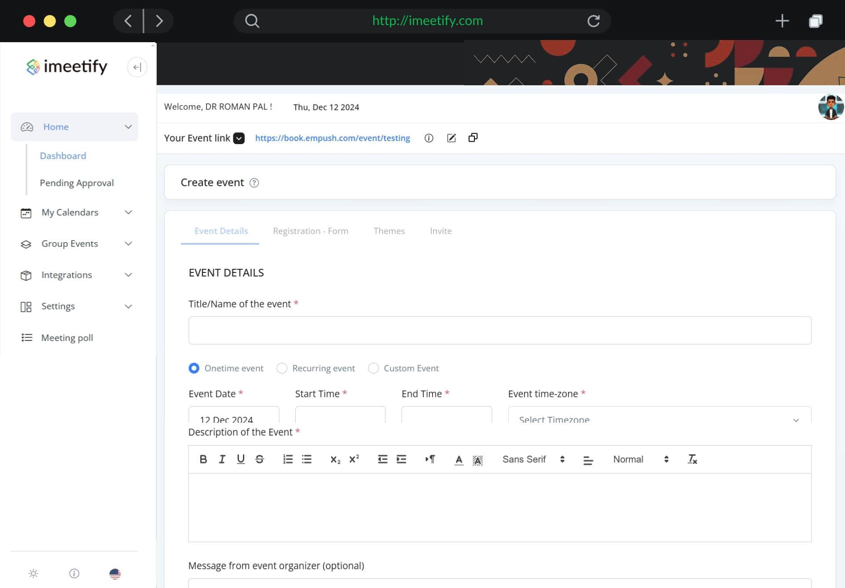Screen dimensions: 845x588
Task: Edit the event link with pencil icon
Action: [x=451, y=138]
